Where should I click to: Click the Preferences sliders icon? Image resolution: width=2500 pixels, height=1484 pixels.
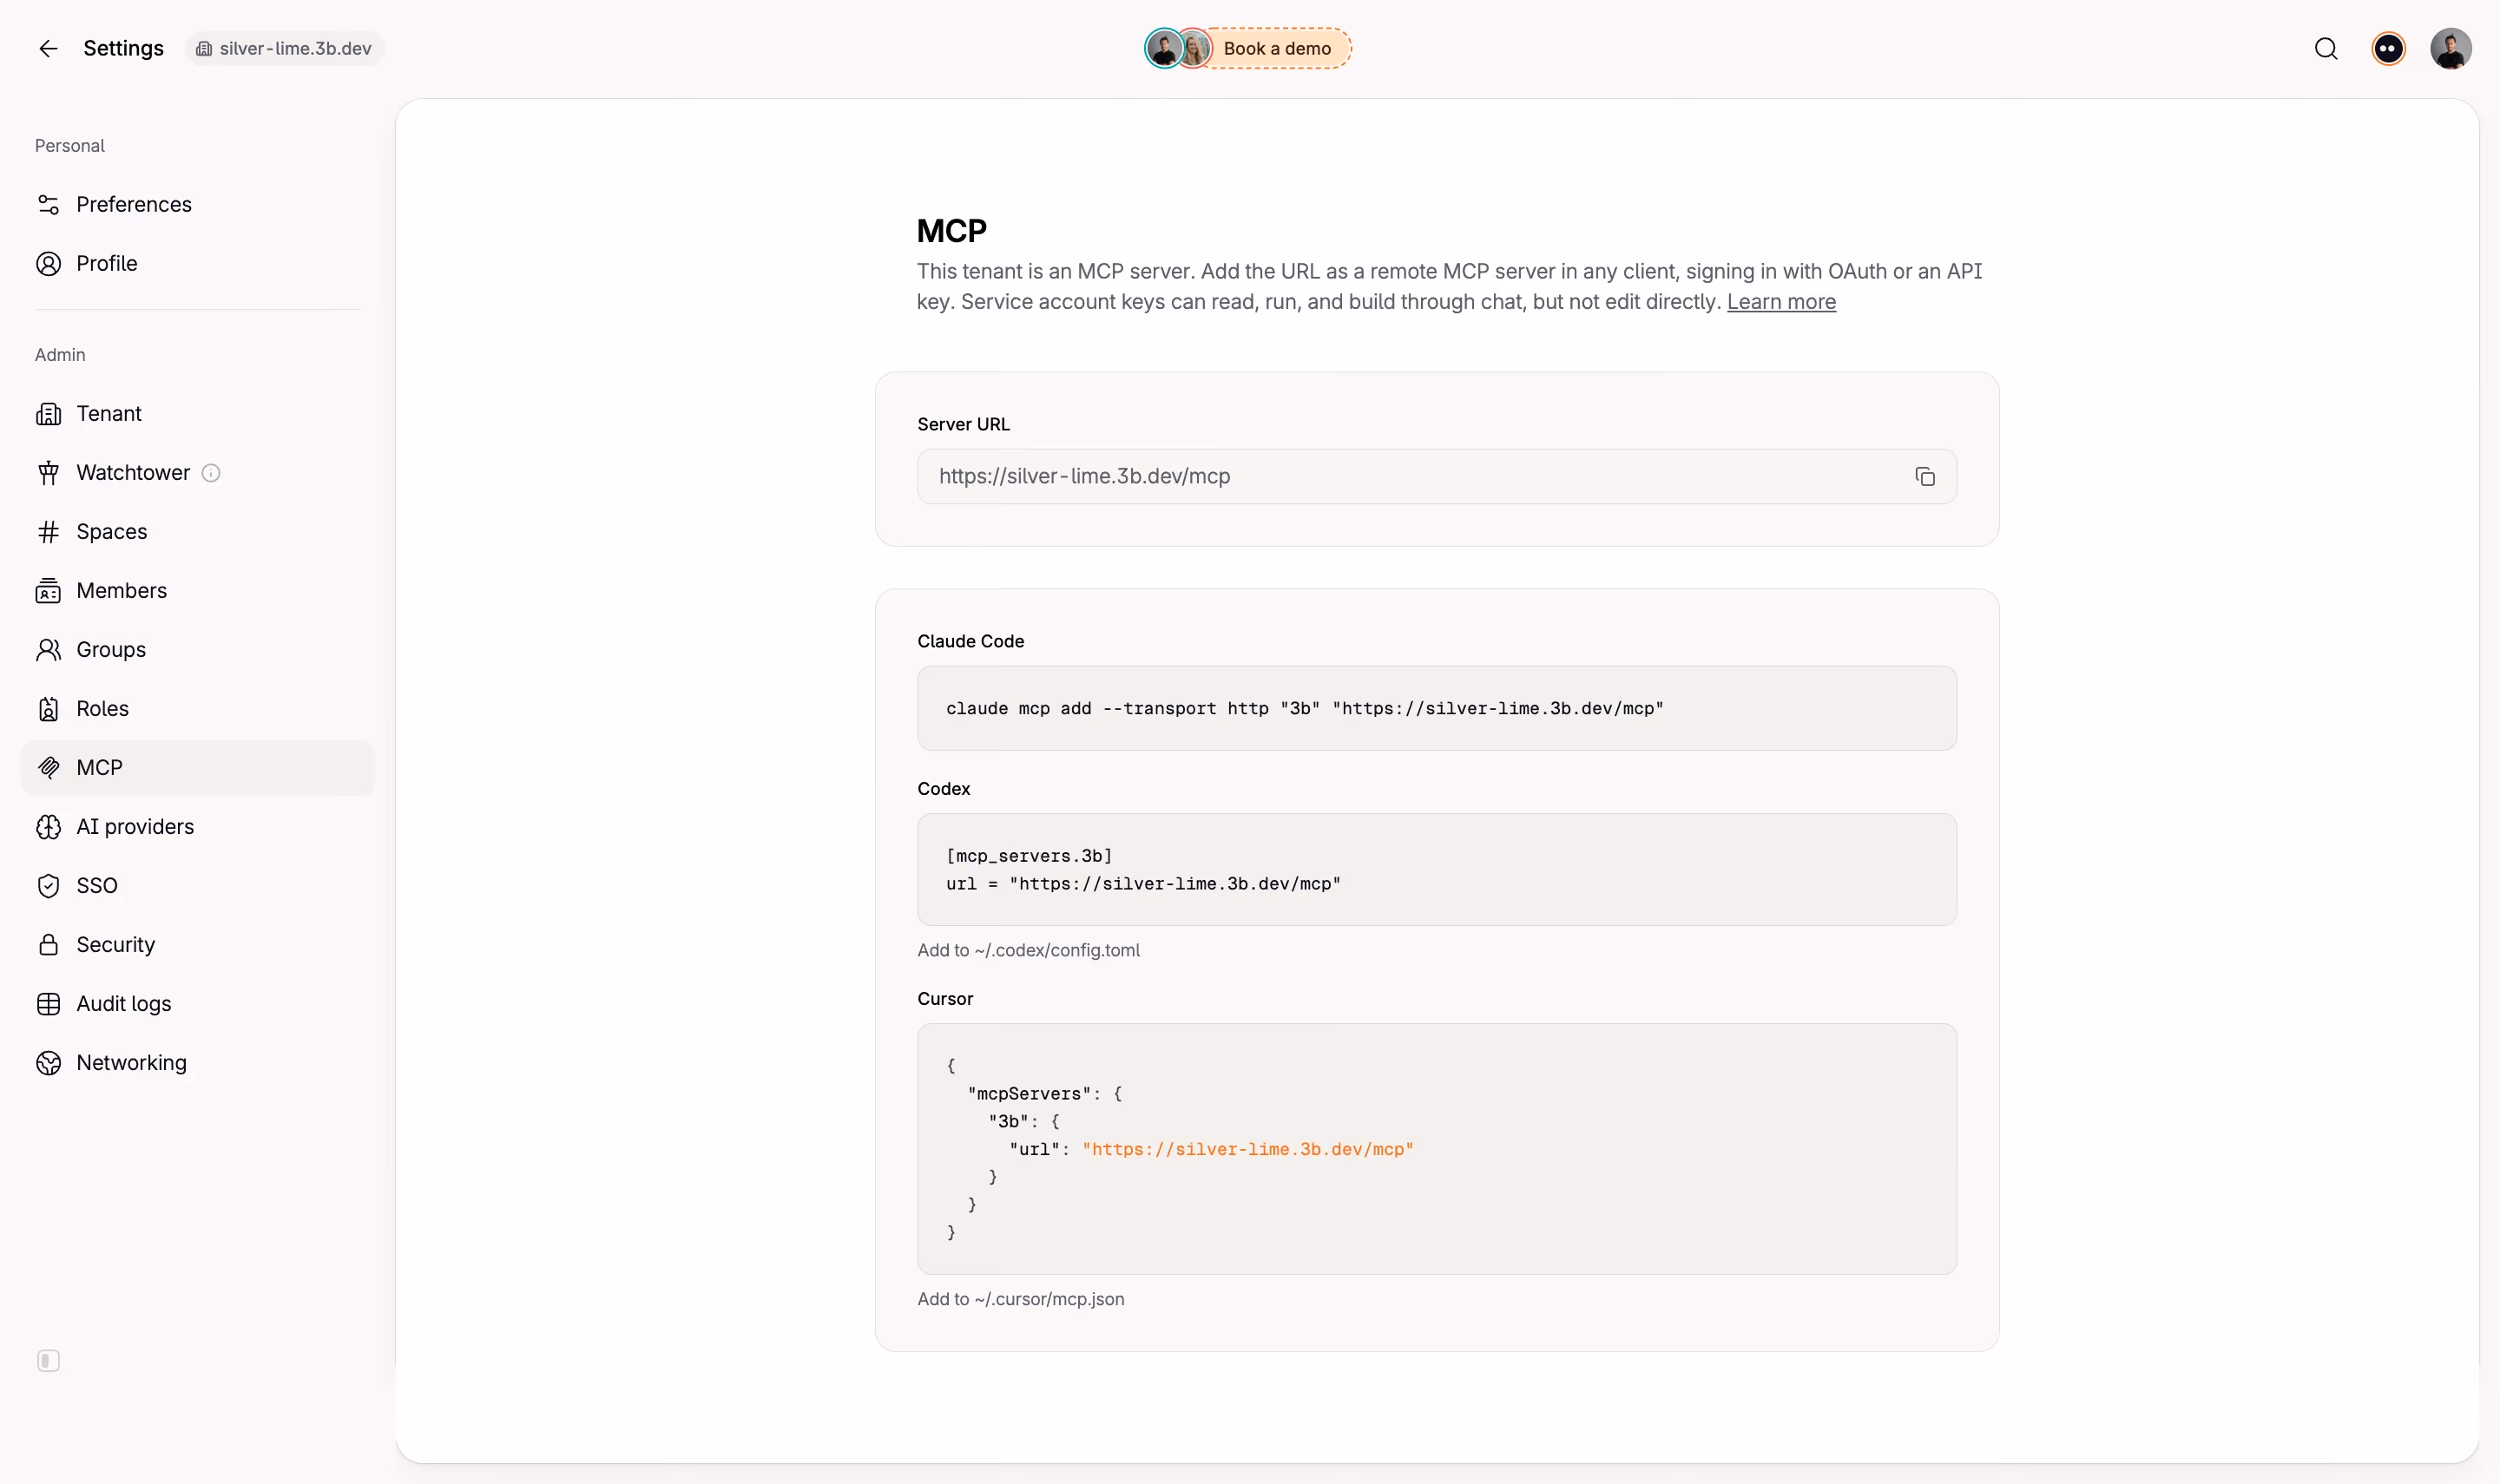click(x=48, y=205)
